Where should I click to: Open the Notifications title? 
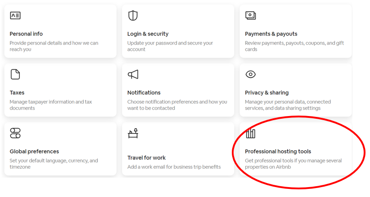coord(144,93)
